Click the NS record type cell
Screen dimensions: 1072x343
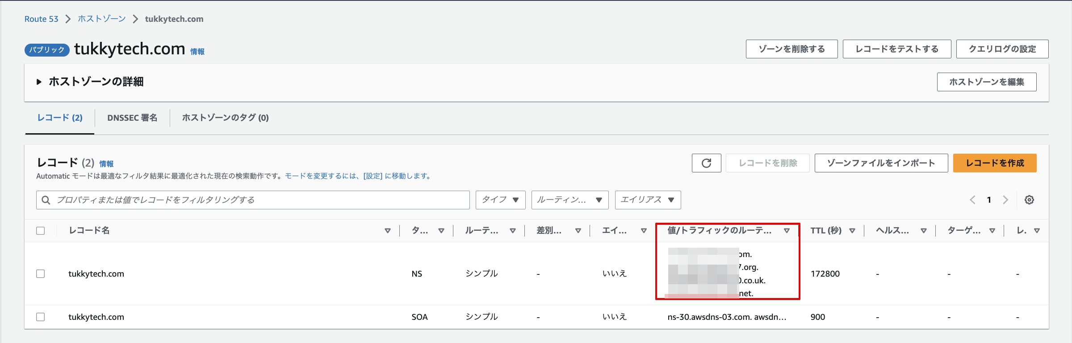pyautogui.click(x=417, y=274)
